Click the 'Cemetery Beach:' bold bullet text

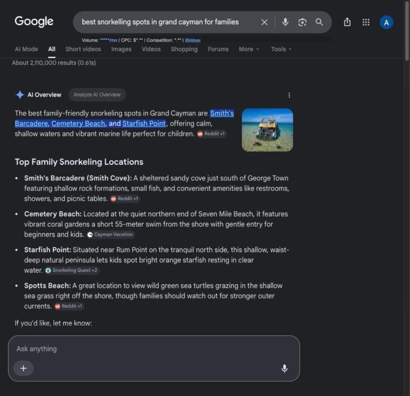tap(53, 214)
